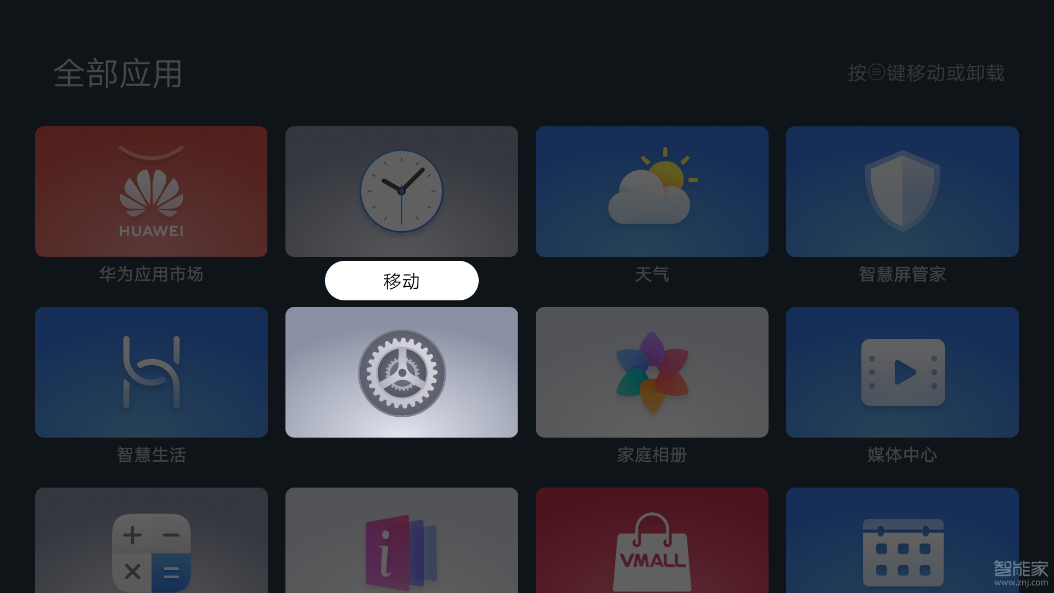
Task: Select the highlighted Settings gear tile
Action: pos(402,372)
